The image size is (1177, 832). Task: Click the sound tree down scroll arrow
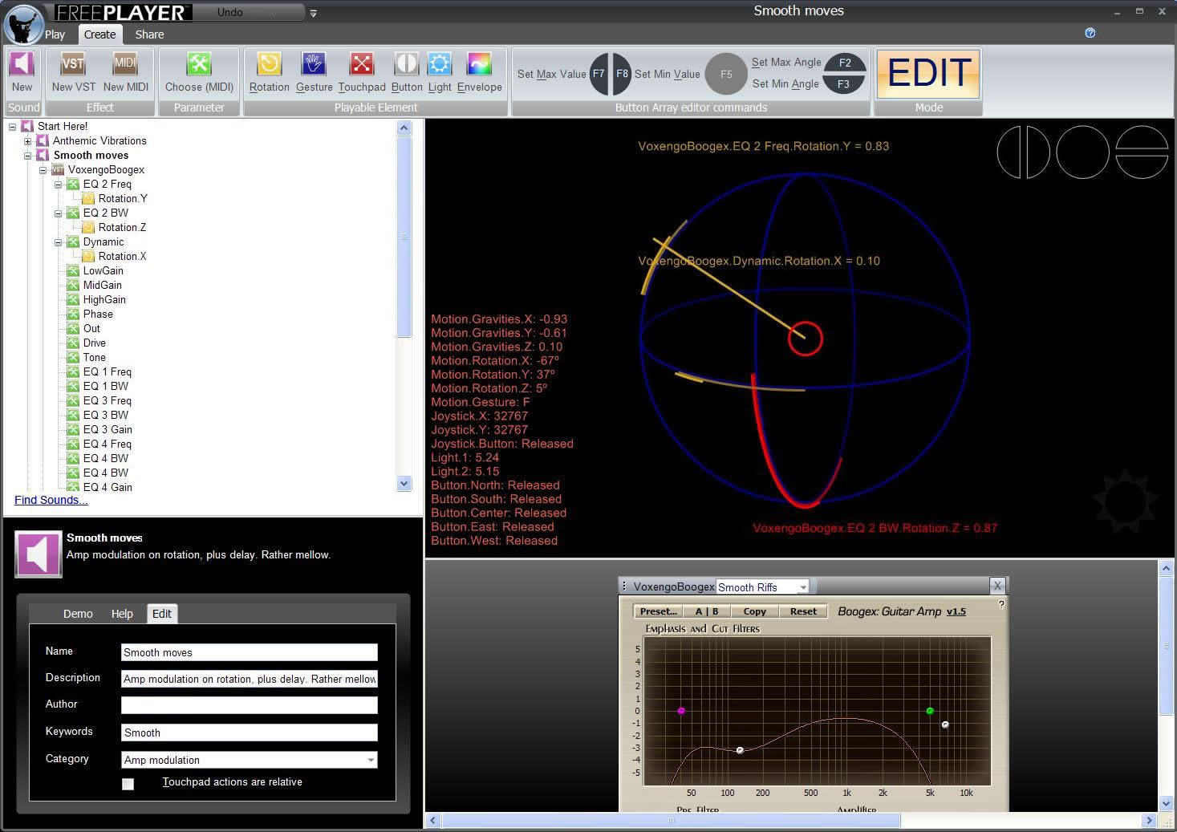click(404, 484)
